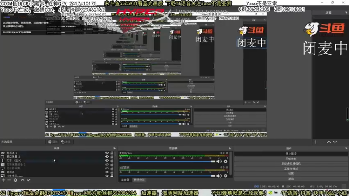
Task: Click 开始录制 to start recording
Action: pos(291,159)
